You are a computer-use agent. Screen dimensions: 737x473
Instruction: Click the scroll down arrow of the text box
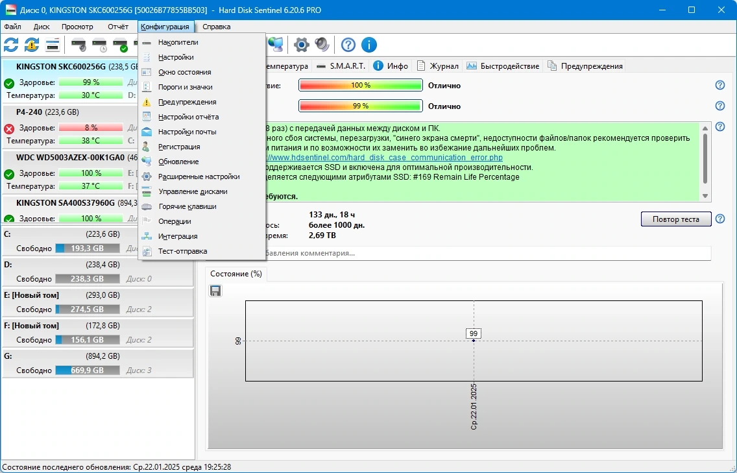[705, 196]
